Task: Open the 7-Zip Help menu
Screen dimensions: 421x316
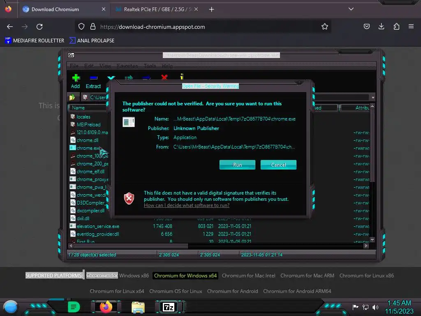Action: 167,66
